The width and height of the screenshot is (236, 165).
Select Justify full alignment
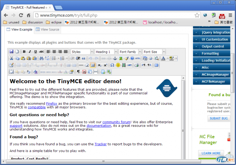66,51
